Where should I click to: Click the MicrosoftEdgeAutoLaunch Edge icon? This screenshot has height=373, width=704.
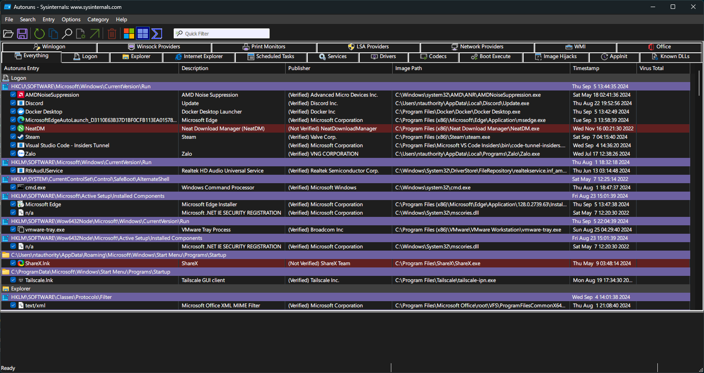coord(21,120)
